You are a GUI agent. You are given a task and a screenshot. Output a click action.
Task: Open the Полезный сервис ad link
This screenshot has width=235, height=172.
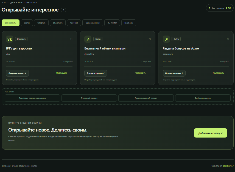pyautogui.click(x=89, y=98)
